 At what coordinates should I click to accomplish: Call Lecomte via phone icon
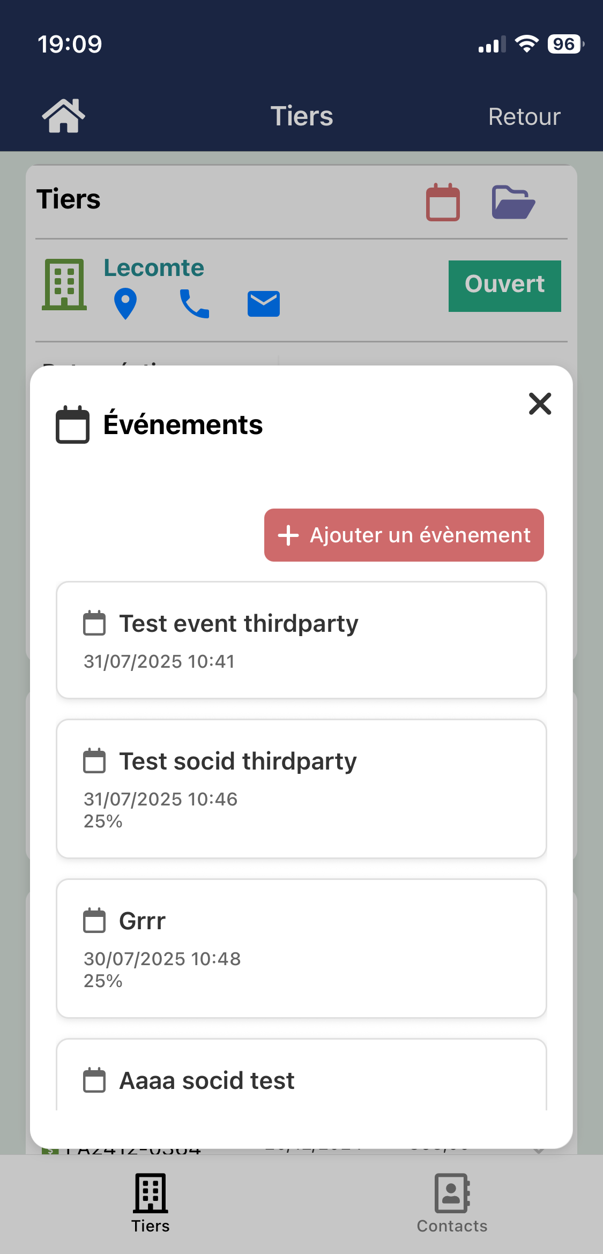tap(194, 303)
